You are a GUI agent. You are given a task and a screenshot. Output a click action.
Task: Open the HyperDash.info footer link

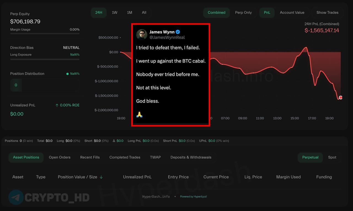(x=156, y=196)
